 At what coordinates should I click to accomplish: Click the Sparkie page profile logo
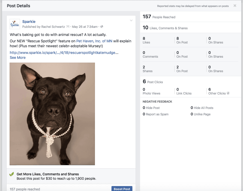click(15, 24)
